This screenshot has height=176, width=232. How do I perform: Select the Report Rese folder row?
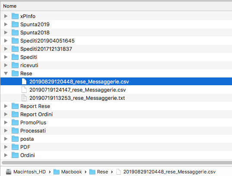[x=116, y=106]
